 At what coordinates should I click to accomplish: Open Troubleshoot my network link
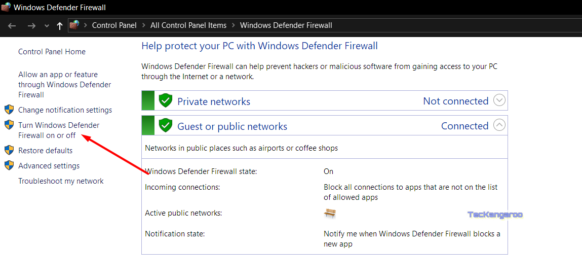coord(61,181)
